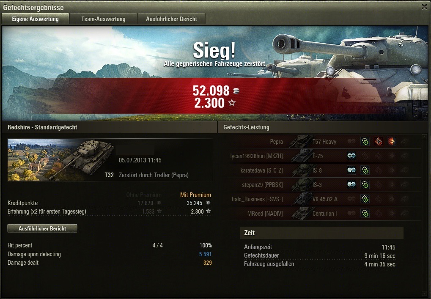
Task: Click the green assist icon for VK 45.02 A
Action: pyautogui.click(x=365, y=199)
